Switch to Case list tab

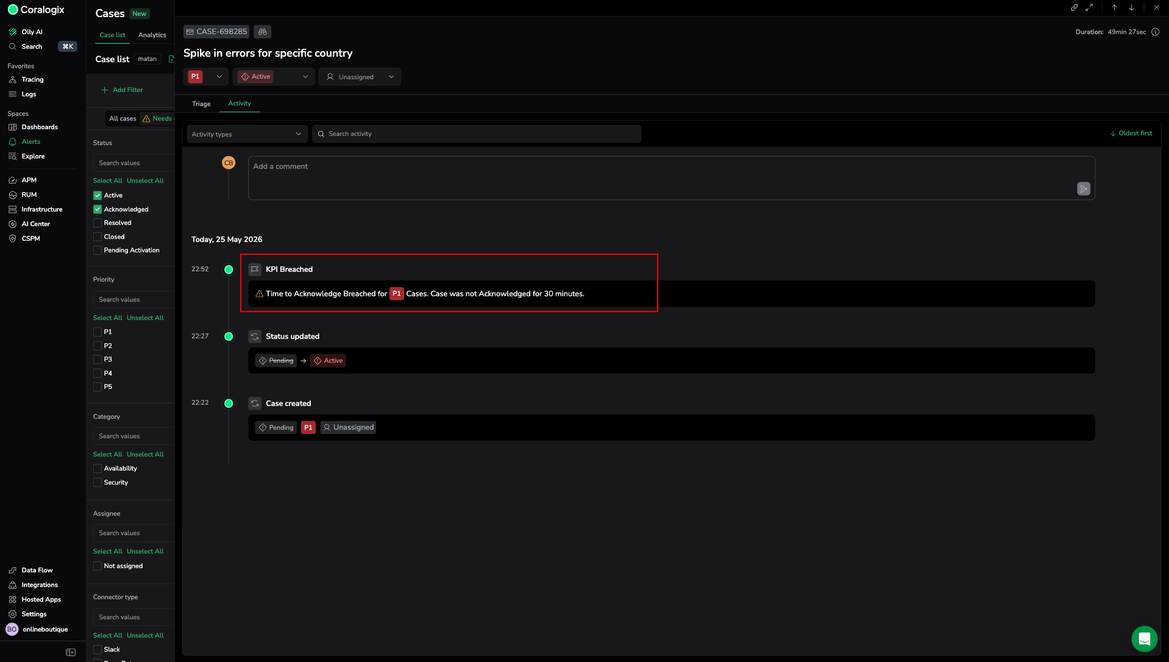(112, 35)
